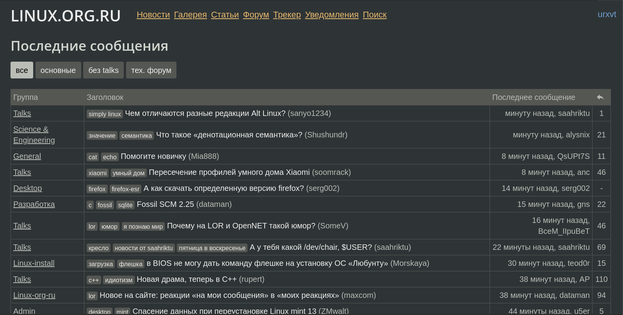Open Talks group in the Alt Linux row
The height and width of the screenshot is (315, 623).
point(22,113)
